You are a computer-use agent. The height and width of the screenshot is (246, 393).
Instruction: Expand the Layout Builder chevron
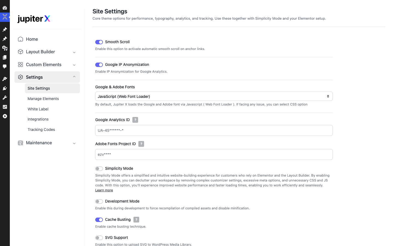click(74, 52)
